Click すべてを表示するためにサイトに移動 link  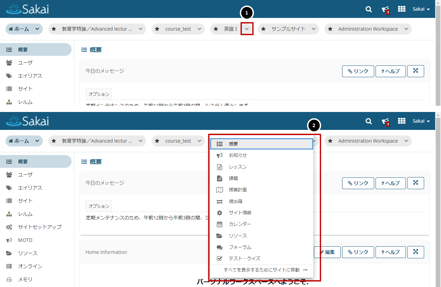point(265,270)
